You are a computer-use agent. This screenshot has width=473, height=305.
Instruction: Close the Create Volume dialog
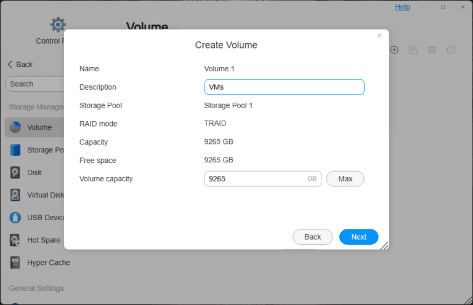click(x=379, y=36)
